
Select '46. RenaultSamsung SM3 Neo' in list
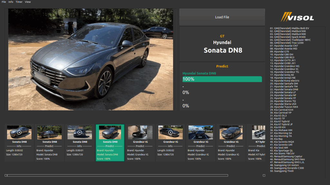pos(287,159)
